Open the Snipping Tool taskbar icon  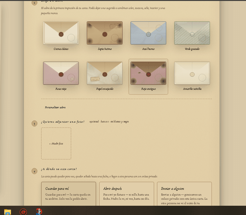[x=39, y=212]
